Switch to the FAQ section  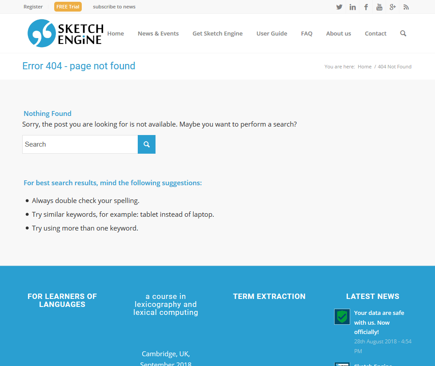307,33
